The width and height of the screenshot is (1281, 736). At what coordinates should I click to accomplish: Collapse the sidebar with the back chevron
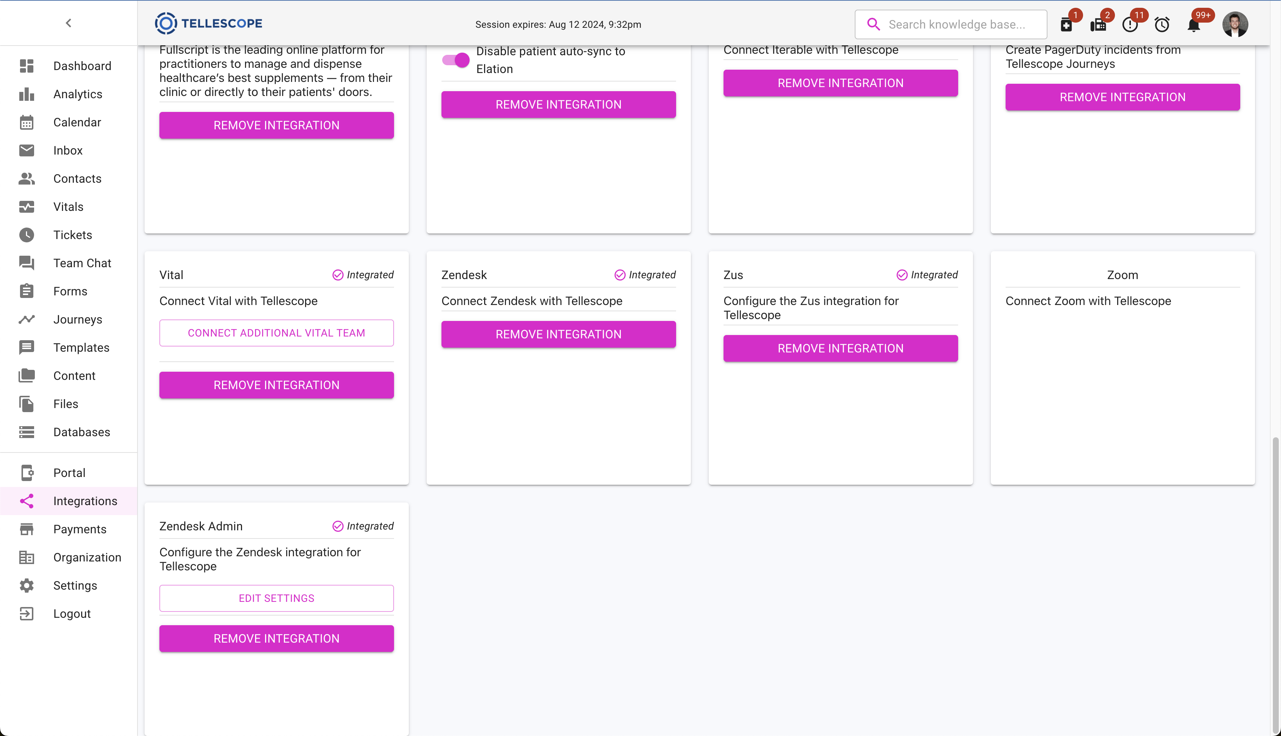(x=69, y=23)
